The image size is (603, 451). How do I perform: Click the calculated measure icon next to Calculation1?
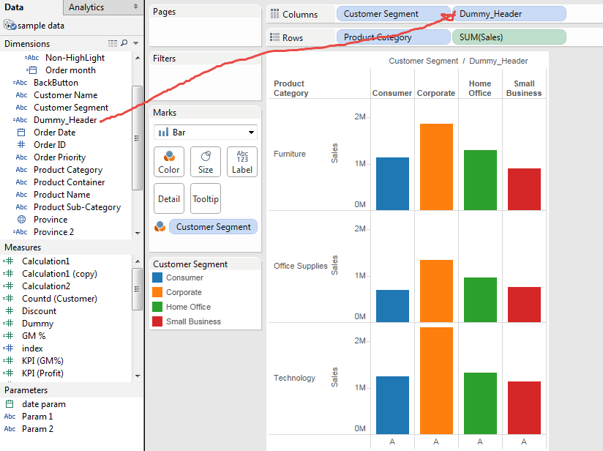tap(8, 261)
